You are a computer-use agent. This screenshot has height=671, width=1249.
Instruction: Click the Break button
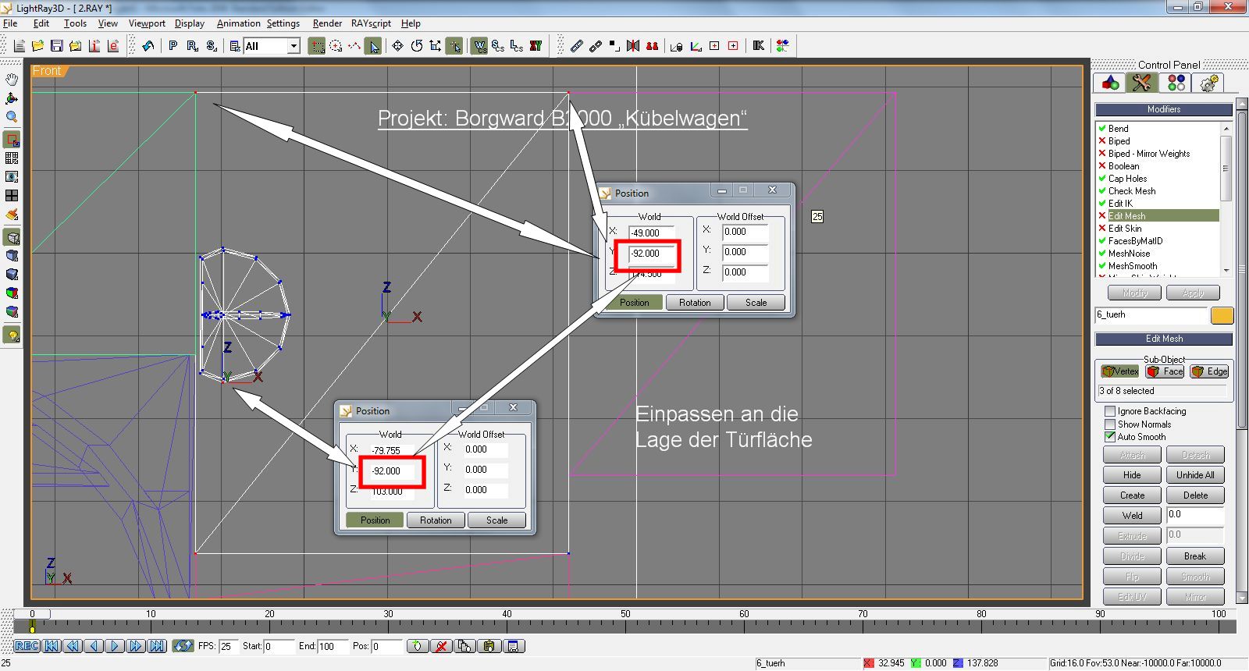[1195, 556]
